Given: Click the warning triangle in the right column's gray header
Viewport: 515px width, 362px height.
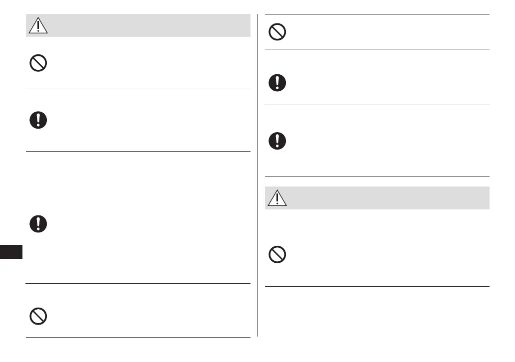Looking at the screenshot, I should tap(277, 198).
